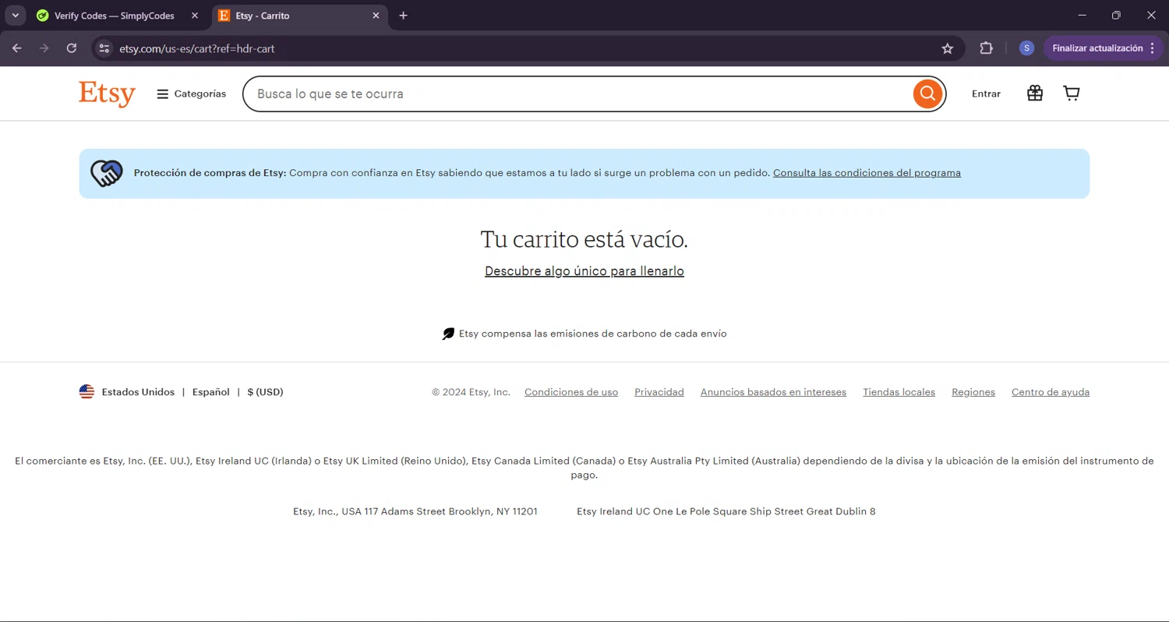Image resolution: width=1169 pixels, height=622 pixels.
Task: Open Centro de ayuda link
Action: pos(1051,392)
